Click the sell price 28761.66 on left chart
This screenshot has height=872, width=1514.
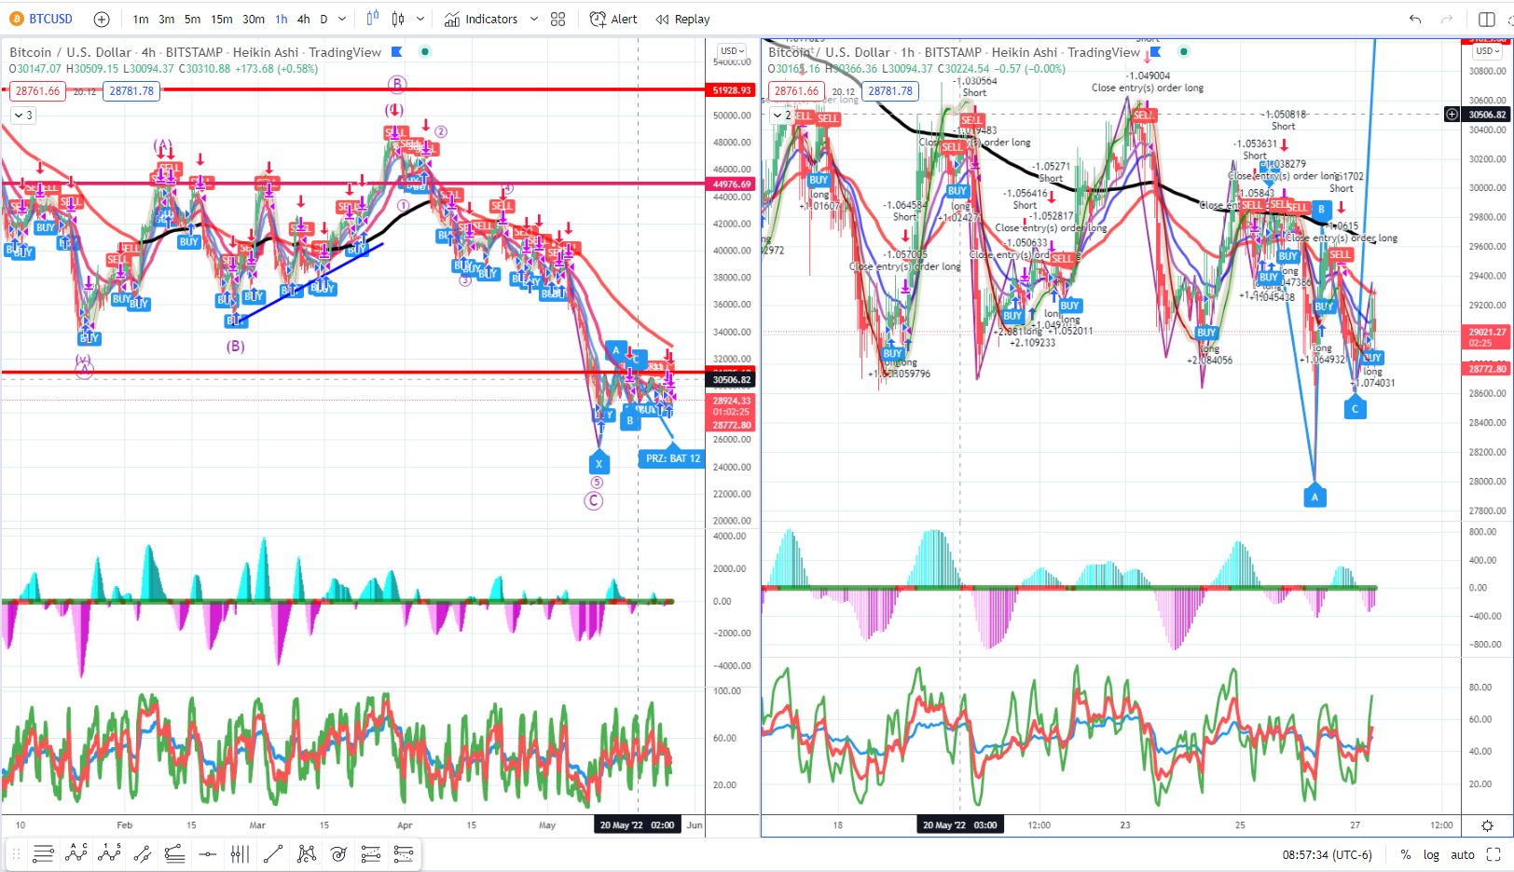(37, 91)
